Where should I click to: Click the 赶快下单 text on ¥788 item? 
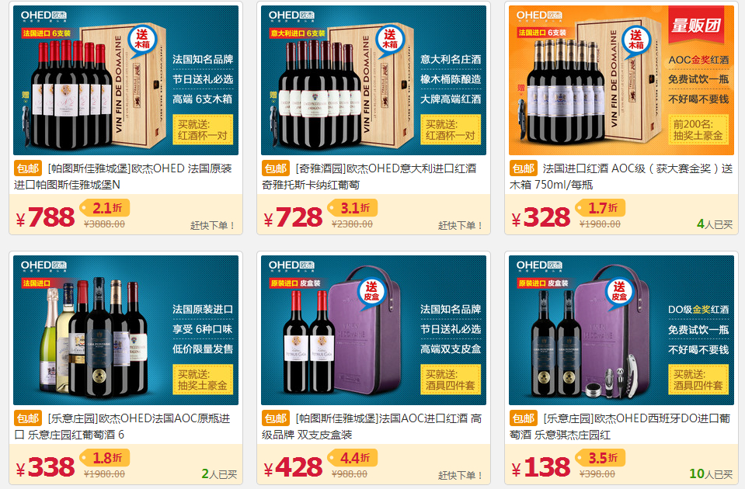pos(212,226)
